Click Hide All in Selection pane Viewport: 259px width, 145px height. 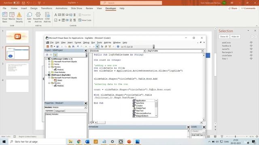(235, 37)
